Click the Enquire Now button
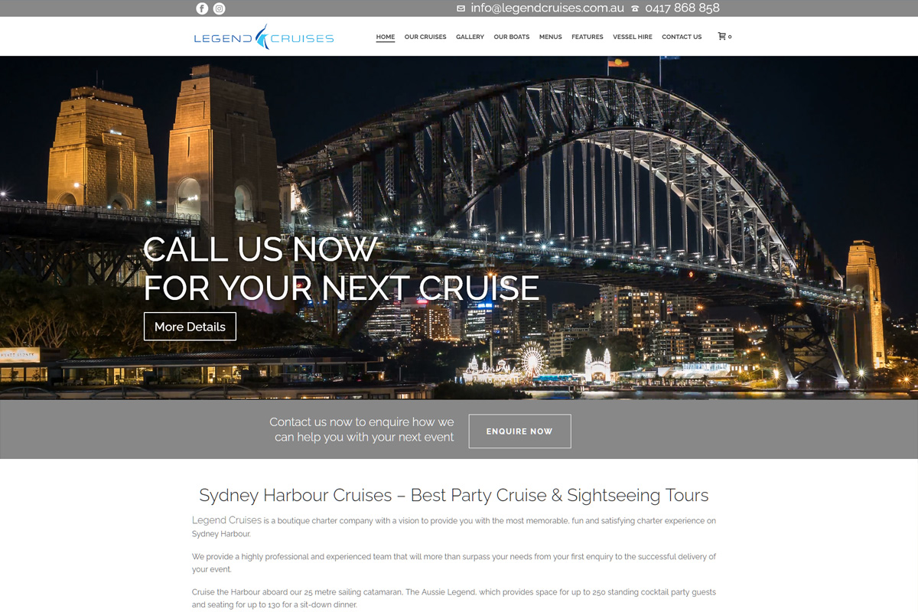 point(519,431)
